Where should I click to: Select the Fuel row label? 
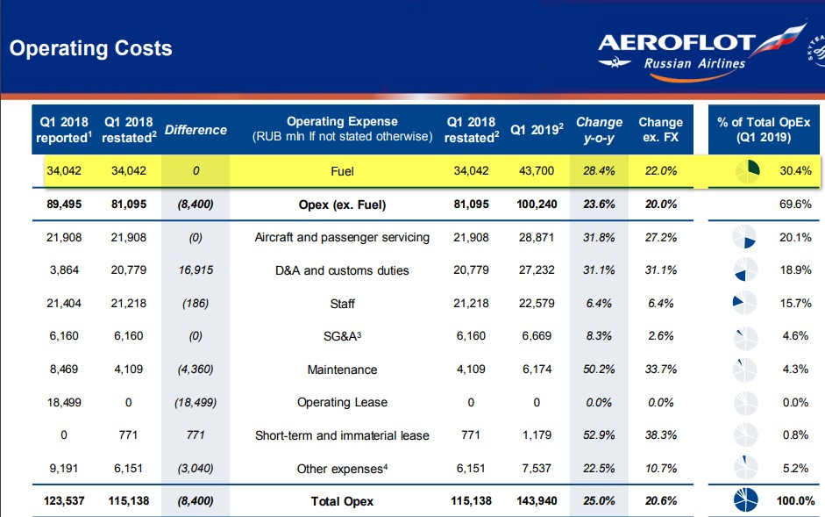342,171
